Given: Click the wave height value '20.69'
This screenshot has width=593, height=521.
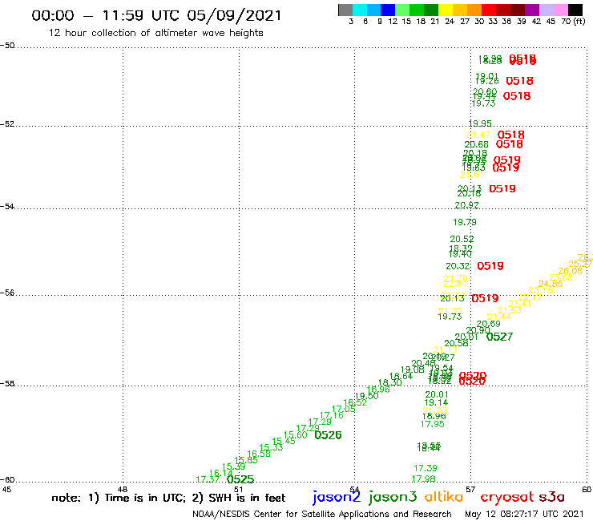Looking at the screenshot, I should click(488, 324).
